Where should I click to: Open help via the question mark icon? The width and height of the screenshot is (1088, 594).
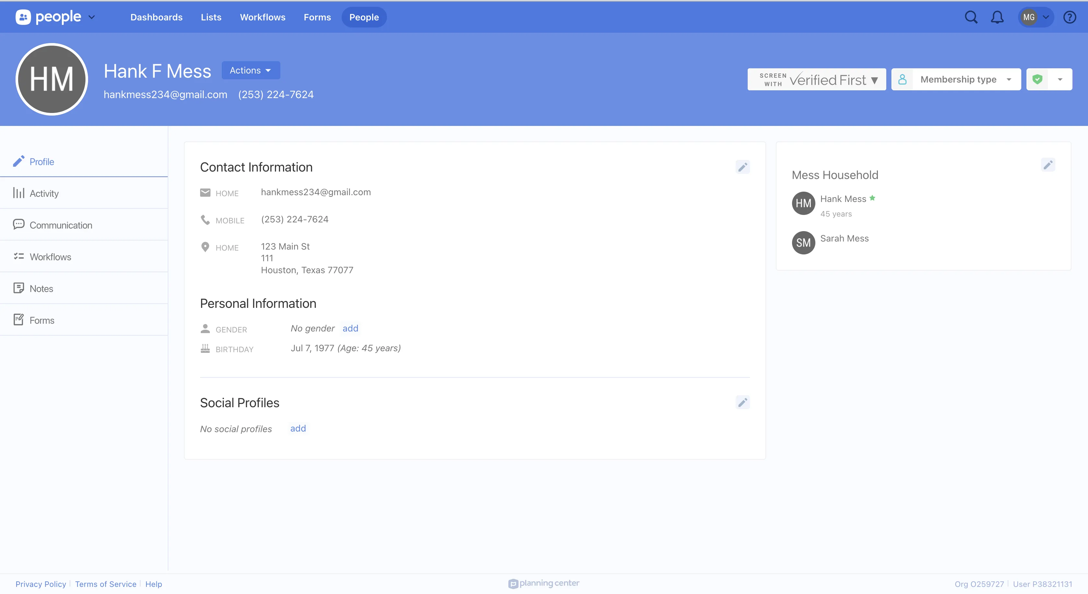(1070, 17)
